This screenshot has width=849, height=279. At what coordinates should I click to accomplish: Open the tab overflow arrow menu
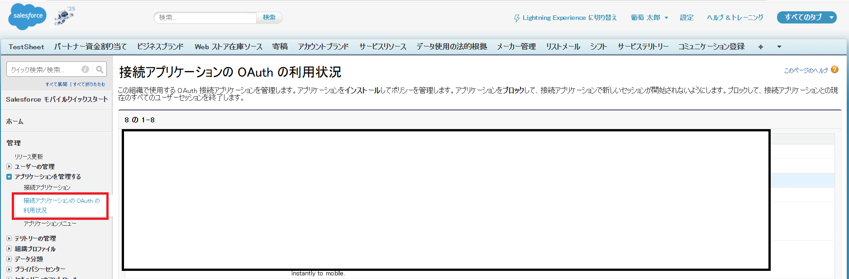point(779,47)
